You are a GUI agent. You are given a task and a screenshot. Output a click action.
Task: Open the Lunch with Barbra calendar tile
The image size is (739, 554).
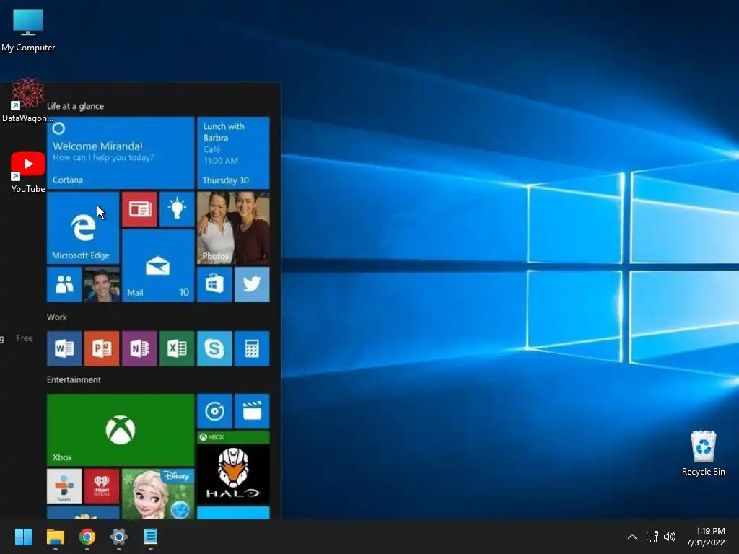coord(233,153)
